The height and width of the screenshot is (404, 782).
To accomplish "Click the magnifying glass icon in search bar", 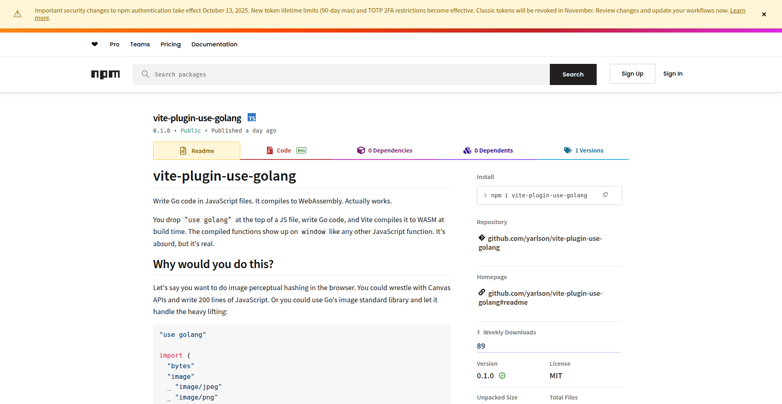I will tap(145, 74).
